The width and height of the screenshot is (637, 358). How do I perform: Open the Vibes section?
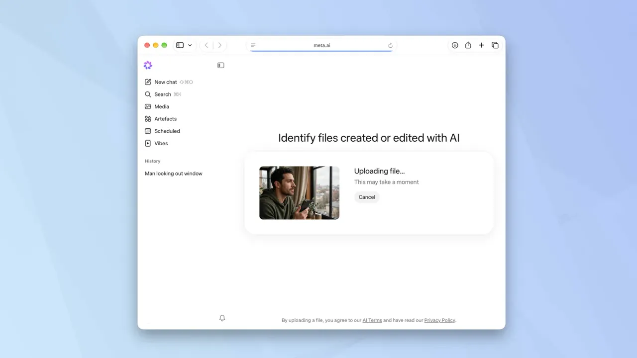156,143
